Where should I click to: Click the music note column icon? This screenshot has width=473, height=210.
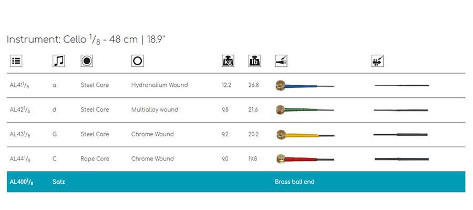coord(58,61)
